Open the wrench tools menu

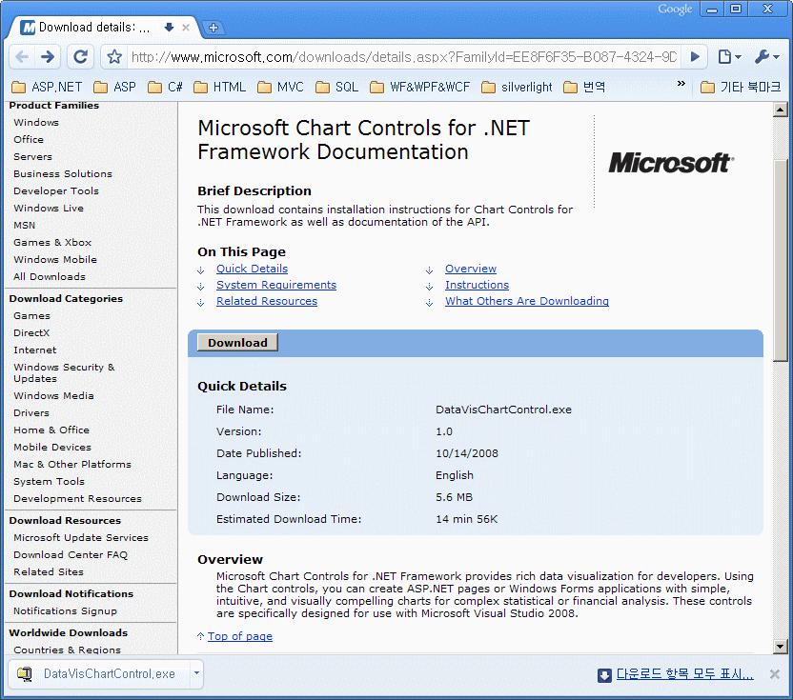[765, 57]
